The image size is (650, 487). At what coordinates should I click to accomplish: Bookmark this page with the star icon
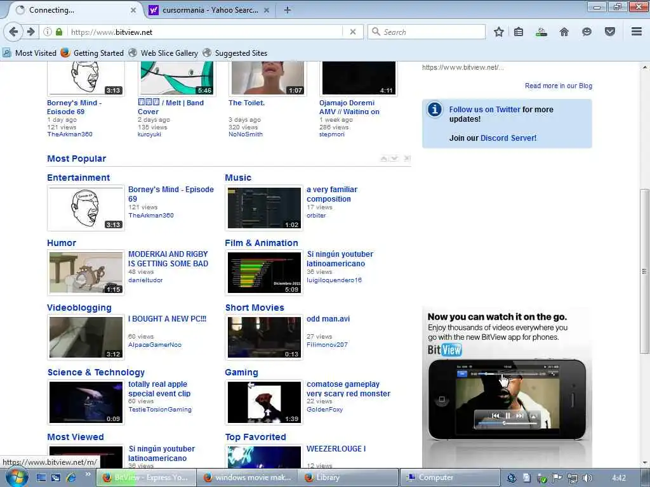(x=499, y=32)
